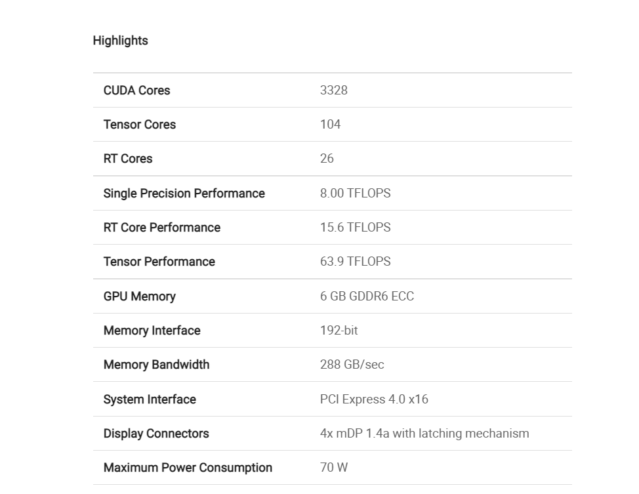Select the 6 GB GDDR6 ECC value
The height and width of the screenshot is (494, 639).
point(367,297)
